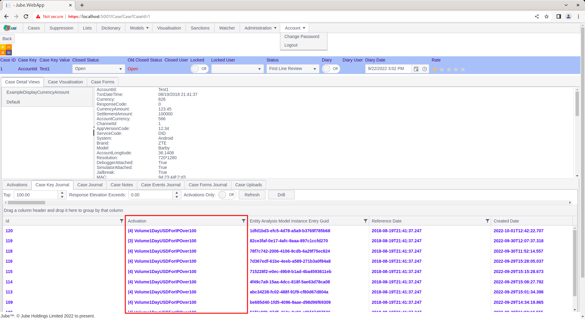Open the Activation column filter
This screenshot has width=585, height=319.
pyautogui.click(x=243, y=221)
